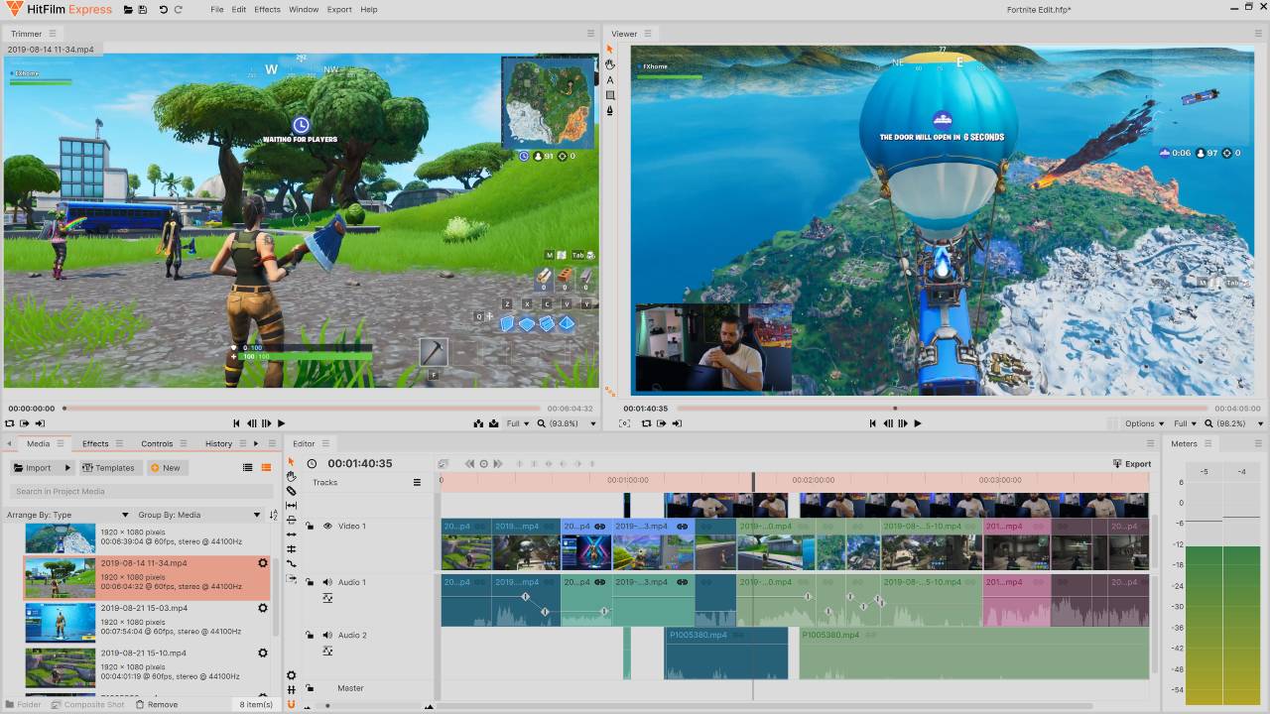Click the Trimmer scrub bar
This screenshot has height=714, width=1270.
point(302,408)
